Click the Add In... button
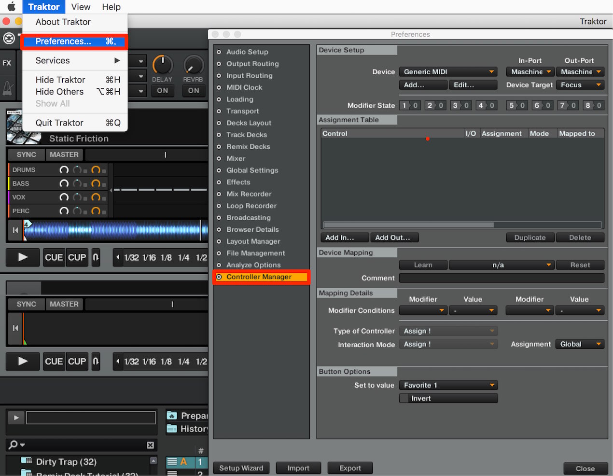Screen dimensions: 613x476 pyautogui.click(x=345, y=238)
